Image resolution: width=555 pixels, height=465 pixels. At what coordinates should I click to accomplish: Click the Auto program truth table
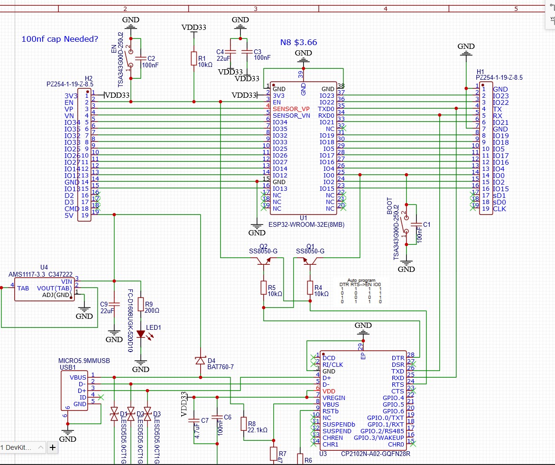(361, 291)
